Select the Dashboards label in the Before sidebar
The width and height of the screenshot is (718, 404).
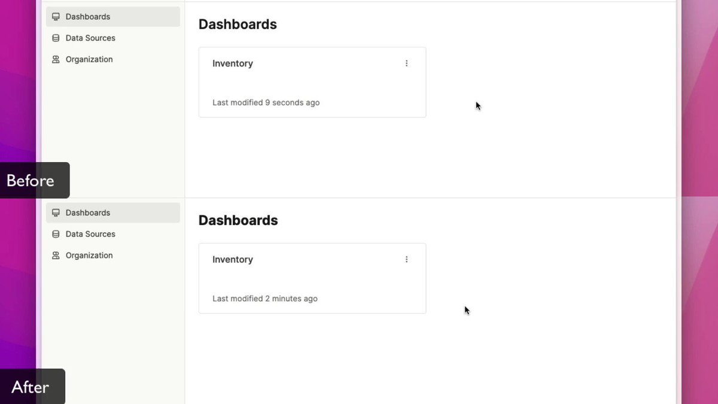coord(88,17)
